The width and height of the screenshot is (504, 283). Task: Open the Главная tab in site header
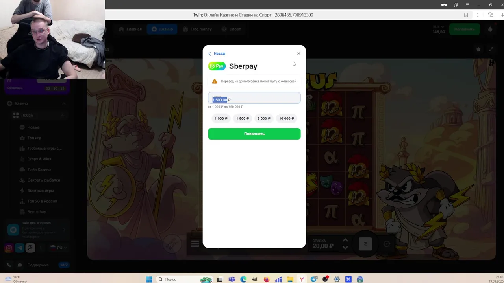coord(130,29)
